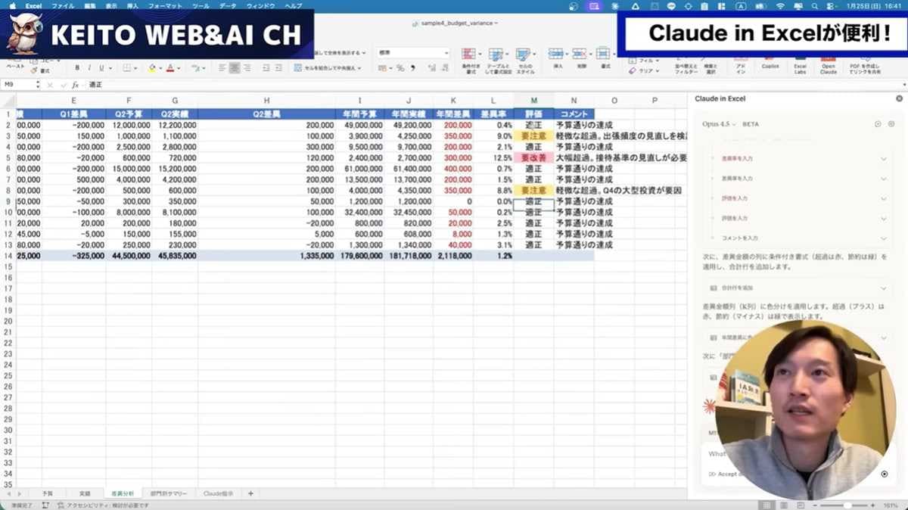Open Conditional Formatting icon

tap(470, 58)
